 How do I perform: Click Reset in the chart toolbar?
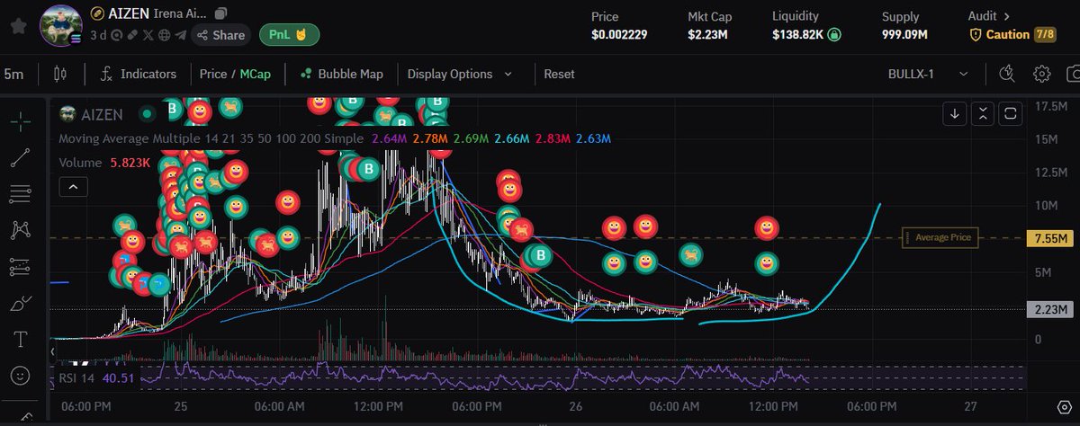tap(559, 74)
